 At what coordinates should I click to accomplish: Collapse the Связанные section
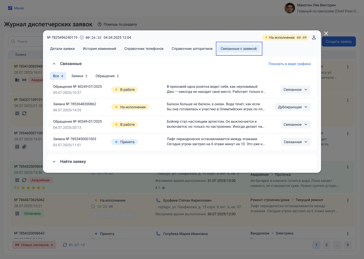point(54,64)
